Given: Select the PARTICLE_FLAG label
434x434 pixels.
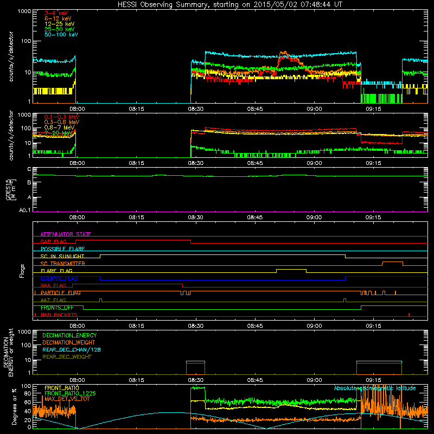Looking at the screenshot, I should (x=61, y=293).
